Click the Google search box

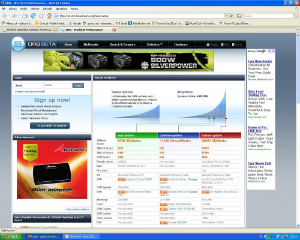268,16
